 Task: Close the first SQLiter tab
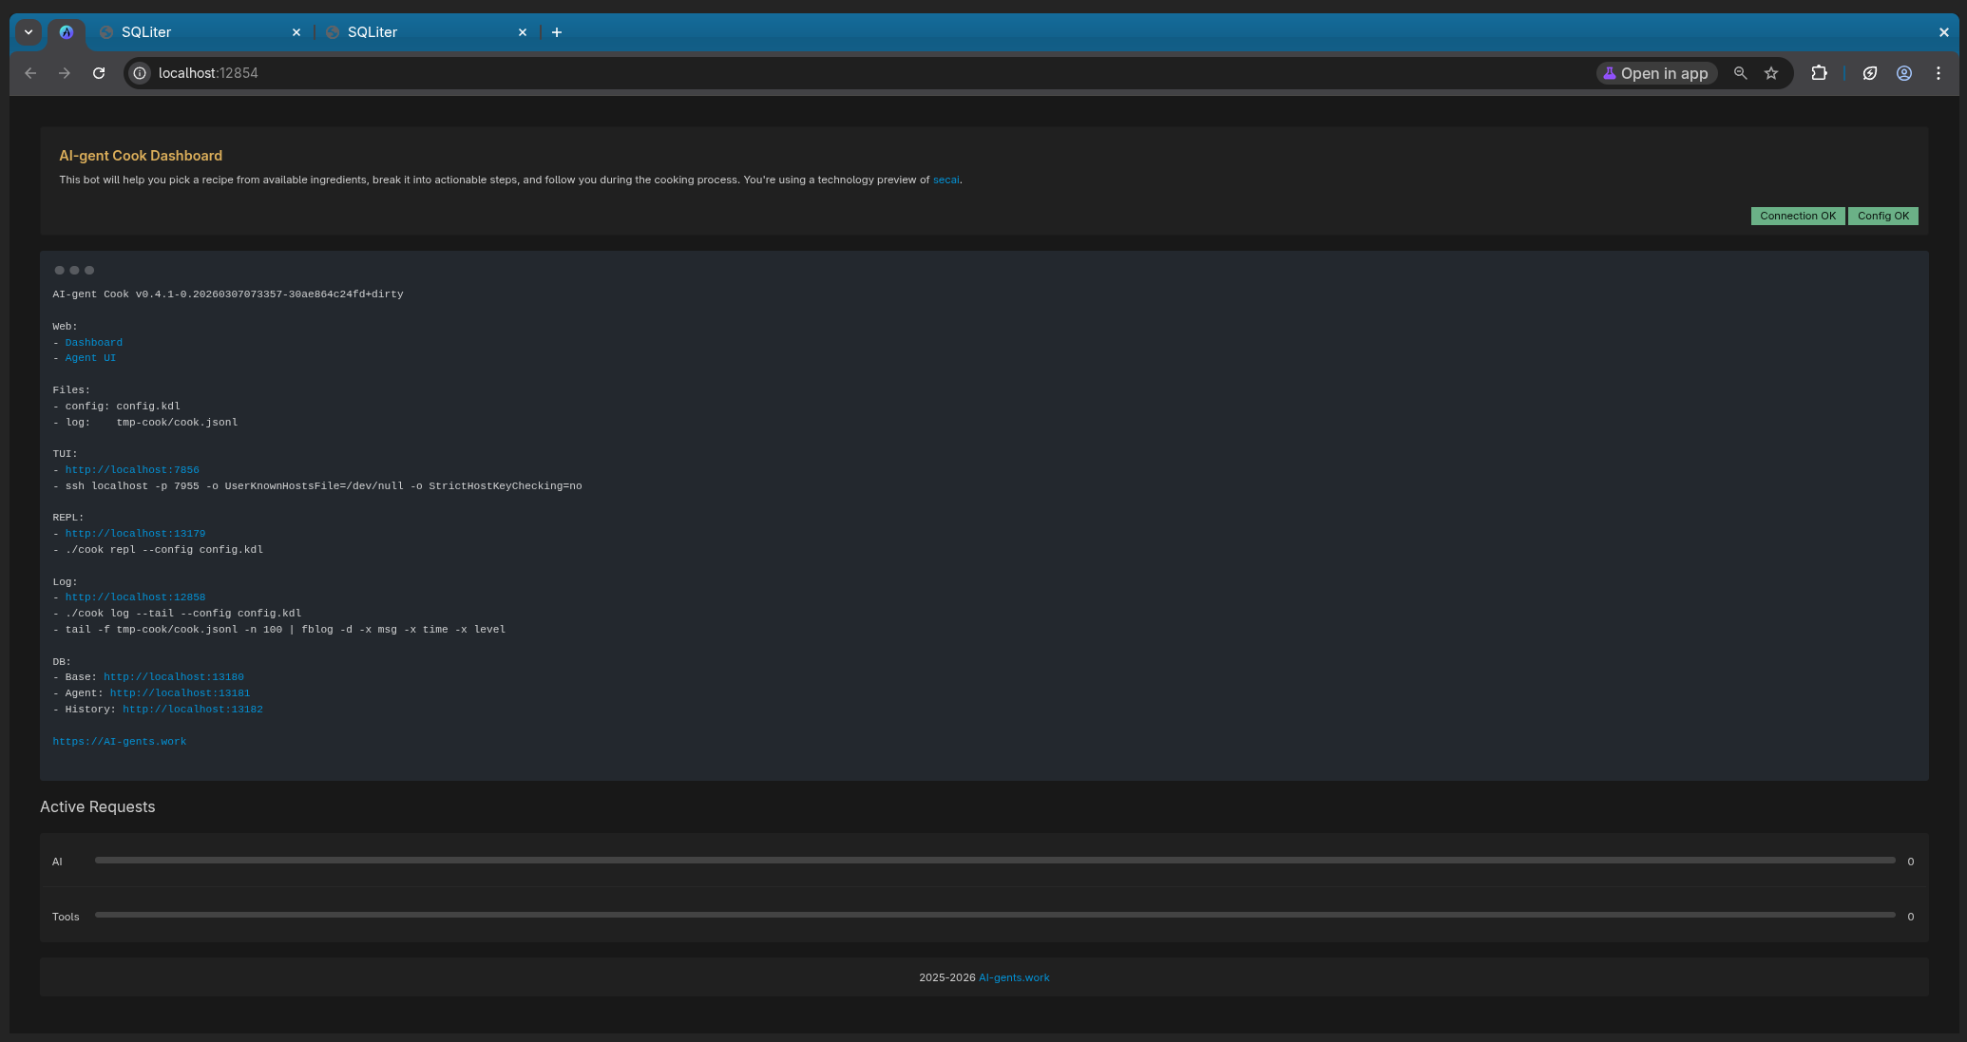point(296,32)
